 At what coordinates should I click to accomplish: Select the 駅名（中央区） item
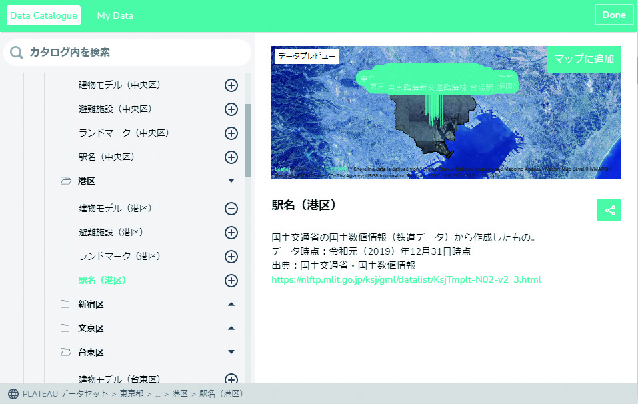106,157
